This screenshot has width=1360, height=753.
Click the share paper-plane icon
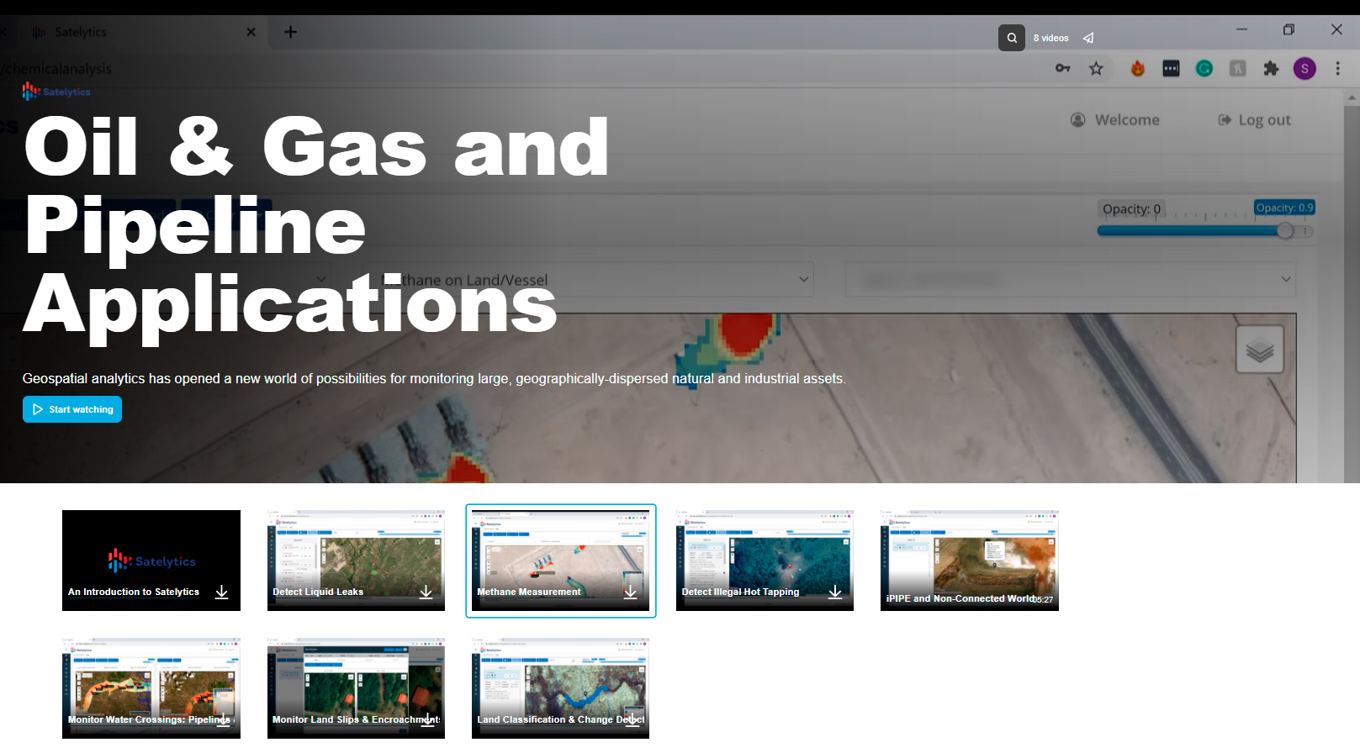click(x=1088, y=38)
